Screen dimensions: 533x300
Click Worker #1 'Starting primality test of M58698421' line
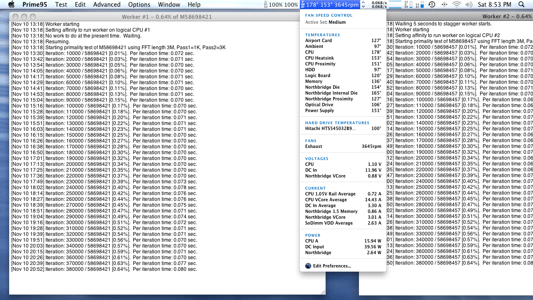118,47
